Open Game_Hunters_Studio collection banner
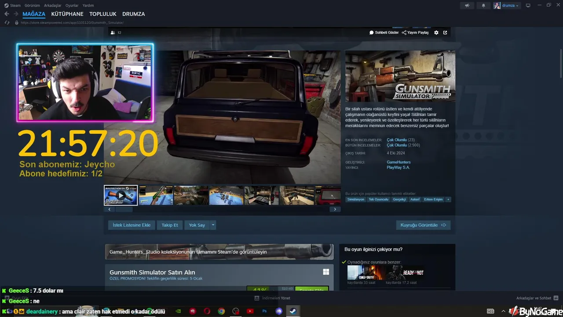 point(219,252)
